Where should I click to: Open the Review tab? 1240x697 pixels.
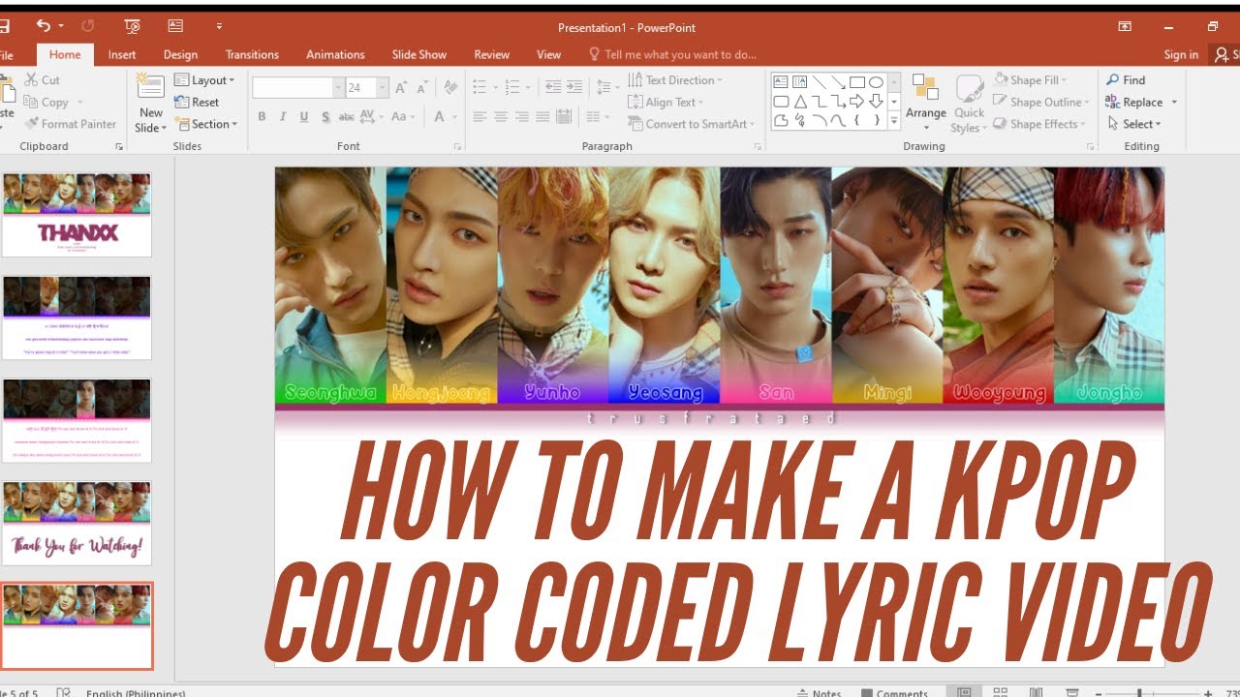coord(491,55)
